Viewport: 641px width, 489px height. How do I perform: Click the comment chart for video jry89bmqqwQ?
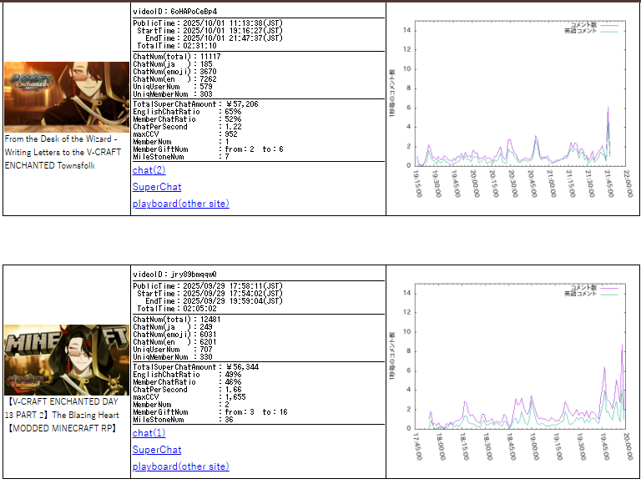[x=512, y=371]
